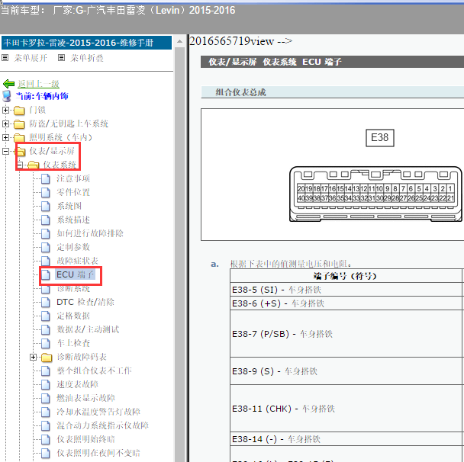Click the 燃油表显示故障 page icon
The image size is (464, 462).
tap(45, 398)
